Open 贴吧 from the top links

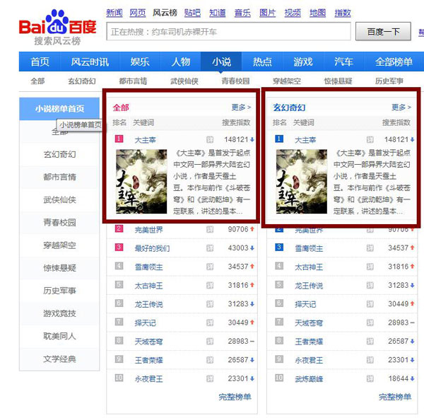pos(192,13)
